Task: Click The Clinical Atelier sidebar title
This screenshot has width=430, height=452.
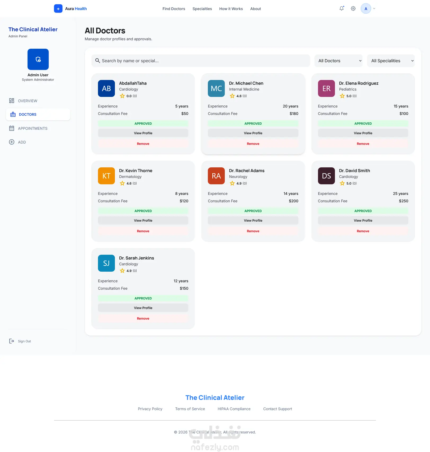Action: pos(33,29)
